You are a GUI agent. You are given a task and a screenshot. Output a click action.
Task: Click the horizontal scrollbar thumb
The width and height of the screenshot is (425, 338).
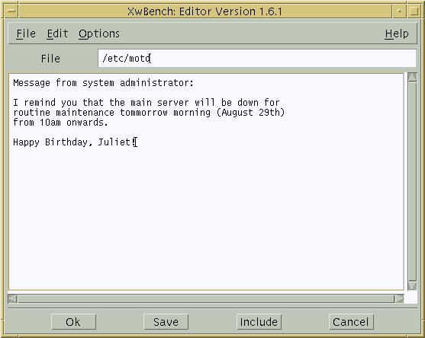pos(206,298)
